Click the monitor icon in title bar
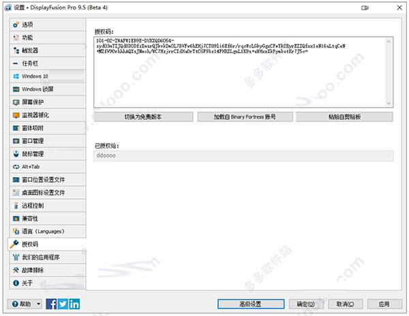Image resolution: width=409 pixels, height=316 pixels. pyautogui.click(x=365, y=7)
